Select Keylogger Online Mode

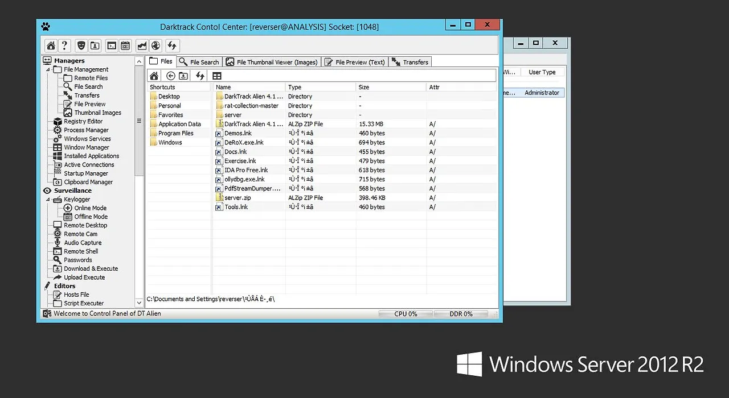click(x=91, y=208)
